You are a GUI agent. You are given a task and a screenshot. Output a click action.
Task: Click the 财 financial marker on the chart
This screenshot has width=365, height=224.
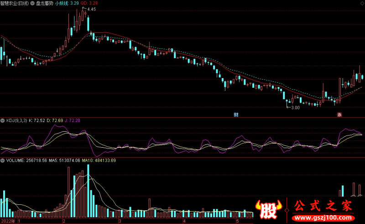click(236, 115)
